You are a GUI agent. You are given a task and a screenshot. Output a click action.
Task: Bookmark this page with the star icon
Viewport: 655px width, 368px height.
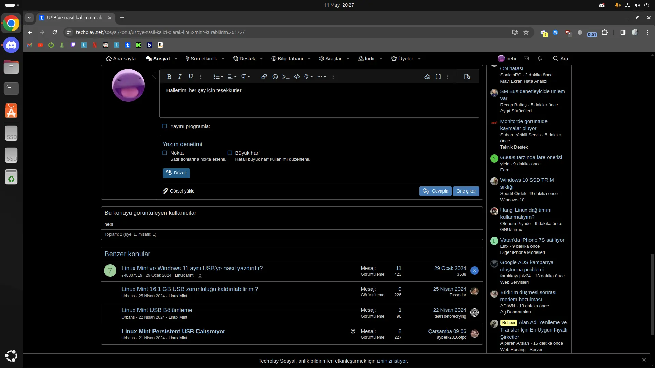point(526,32)
